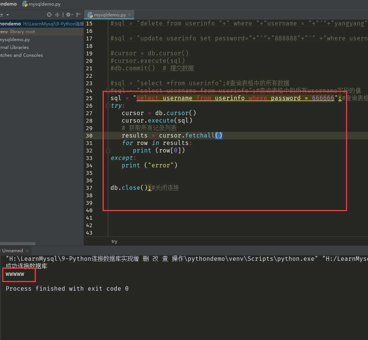Select the pythondemo project root row
The image size is (368, 340).
point(42,24)
